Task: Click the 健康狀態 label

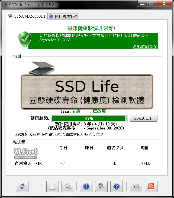Action: click(x=40, y=118)
